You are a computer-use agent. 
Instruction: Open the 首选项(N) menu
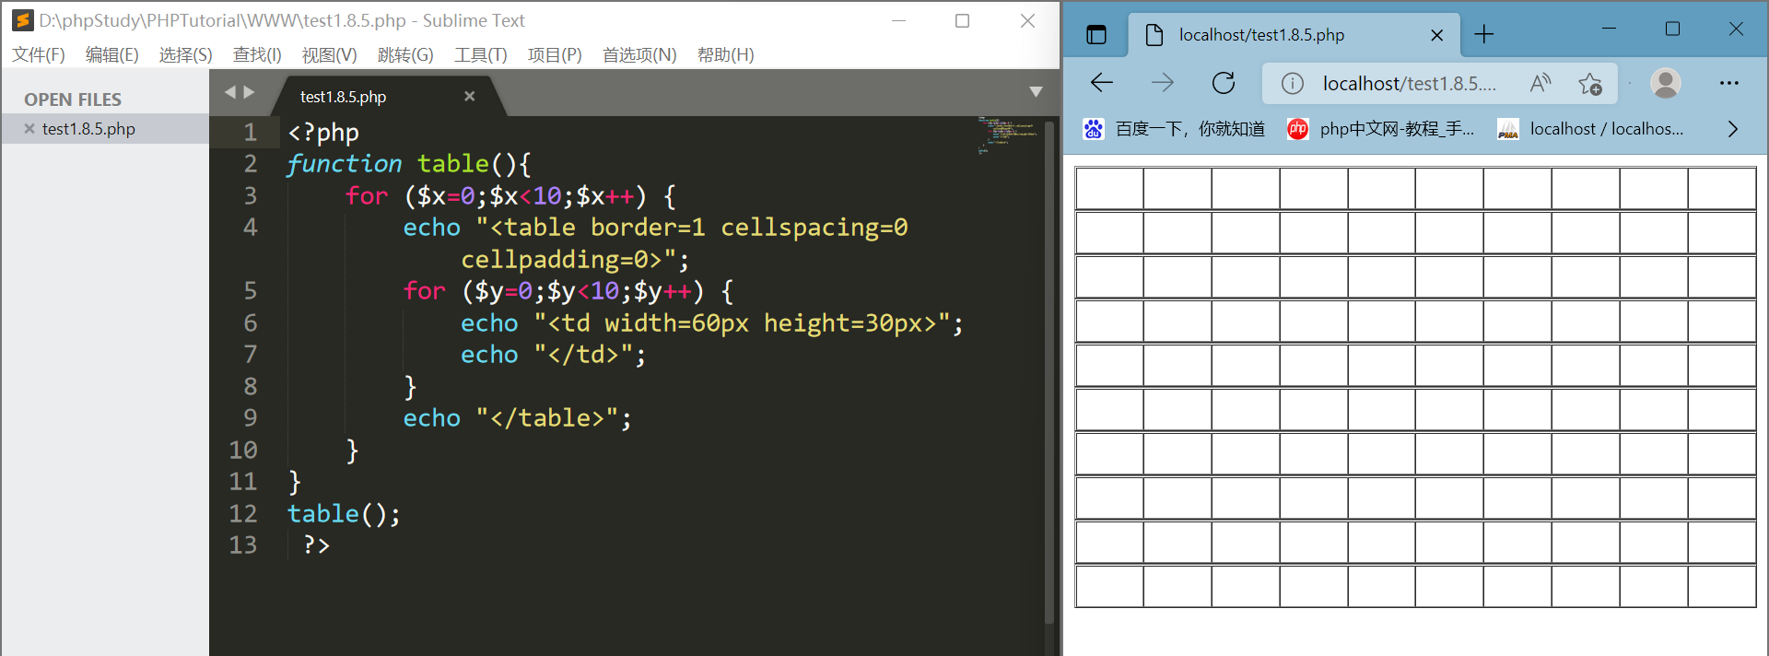click(639, 54)
